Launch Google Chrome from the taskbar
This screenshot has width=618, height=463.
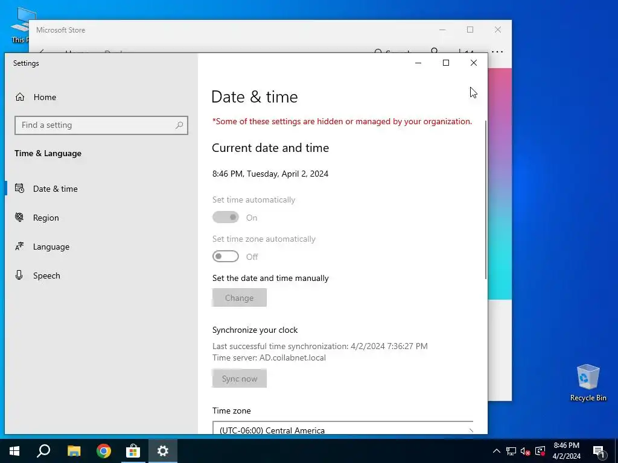104,451
